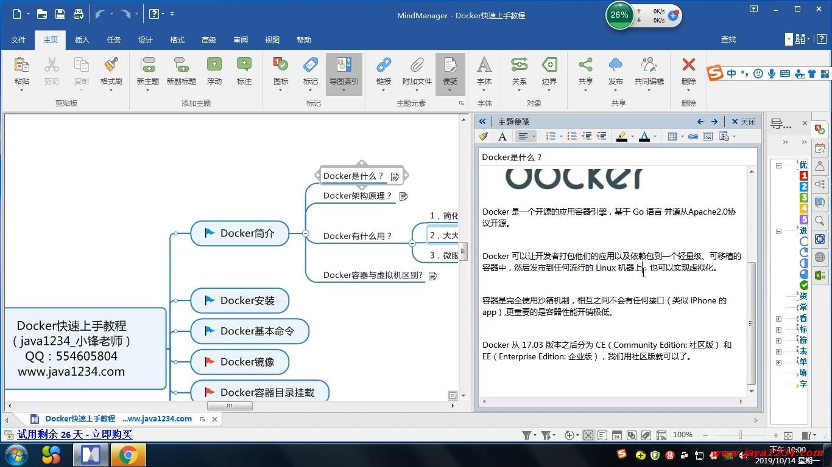Select the Docker镜像 topic
832x467 pixels.
pos(240,362)
